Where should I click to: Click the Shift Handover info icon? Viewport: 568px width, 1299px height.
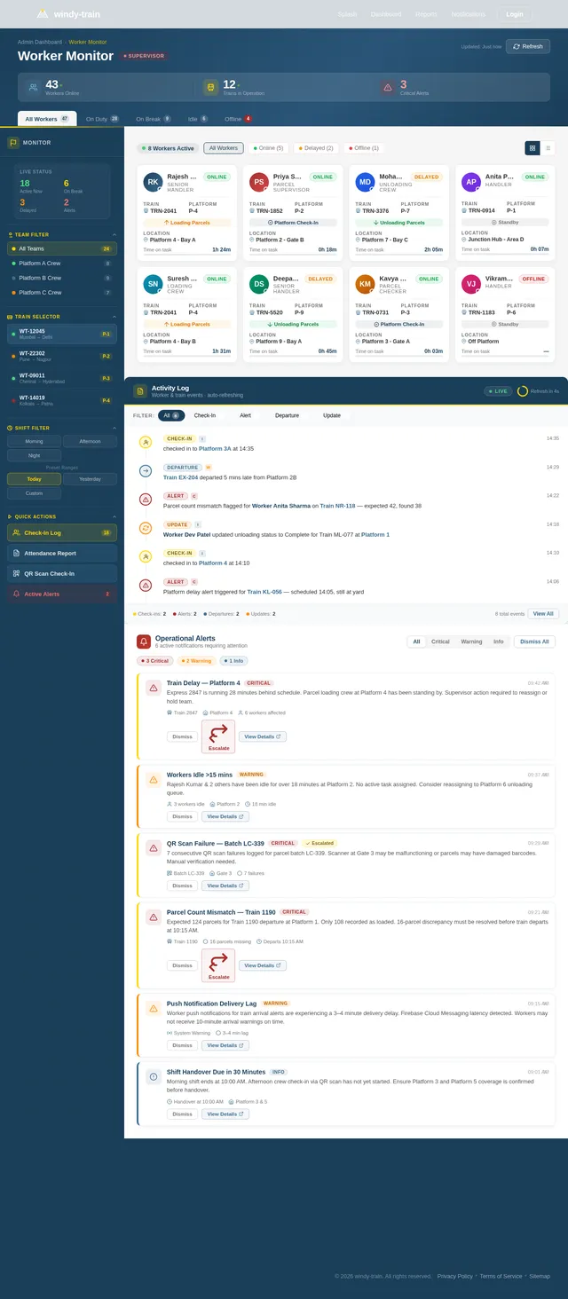(154, 1076)
